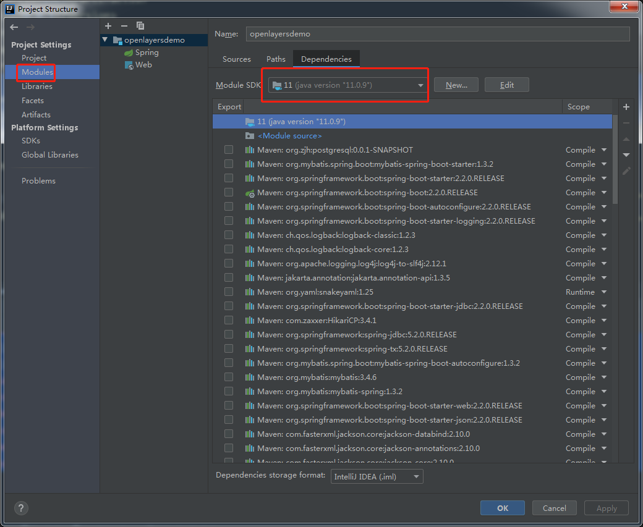The width and height of the screenshot is (643, 527).
Task: Open Facets settings
Action: coord(33,101)
